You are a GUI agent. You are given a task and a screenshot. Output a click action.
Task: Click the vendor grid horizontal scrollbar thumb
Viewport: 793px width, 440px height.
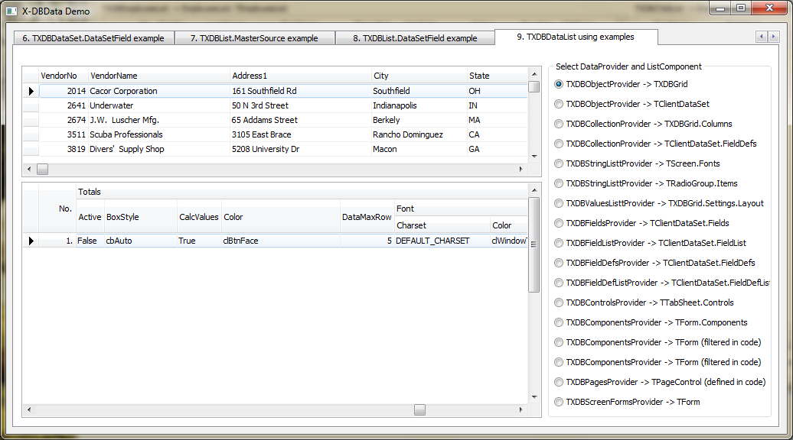pyautogui.click(x=43, y=169)
